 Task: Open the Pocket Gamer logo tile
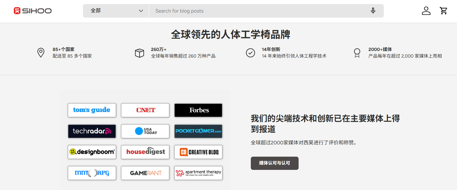(198, 131)
